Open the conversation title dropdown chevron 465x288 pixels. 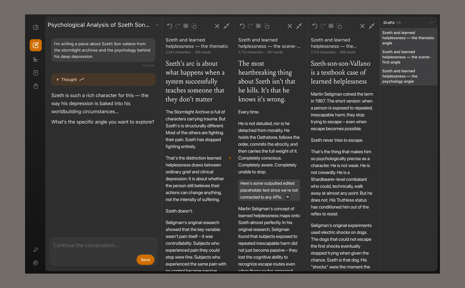(x=157, y=25)
